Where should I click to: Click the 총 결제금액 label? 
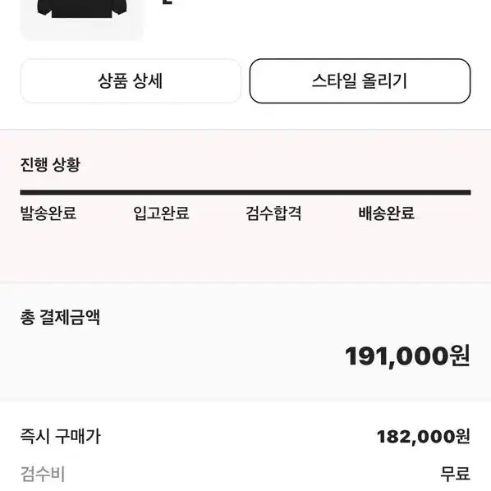point(60,317)
